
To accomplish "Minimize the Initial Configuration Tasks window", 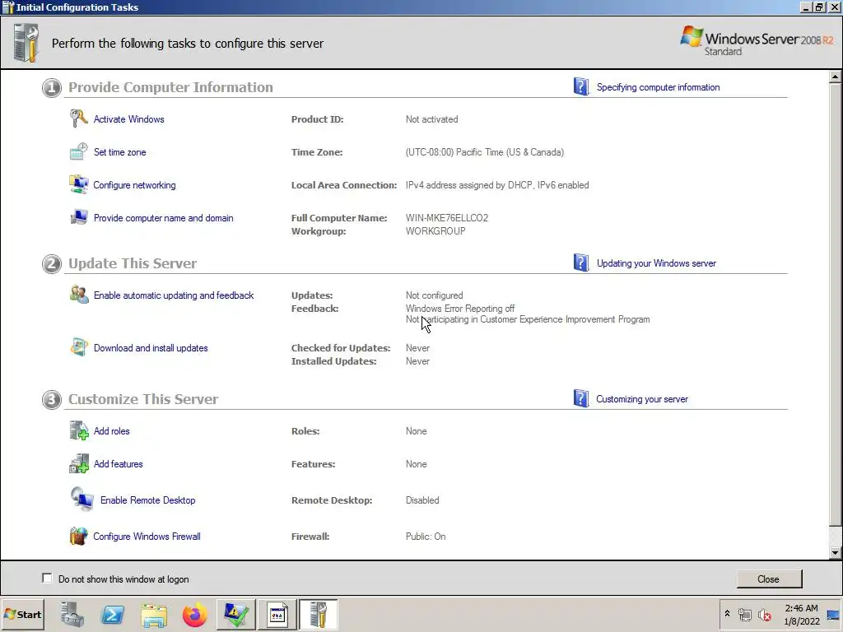I will pyautogui.click(x=807, y=7).
